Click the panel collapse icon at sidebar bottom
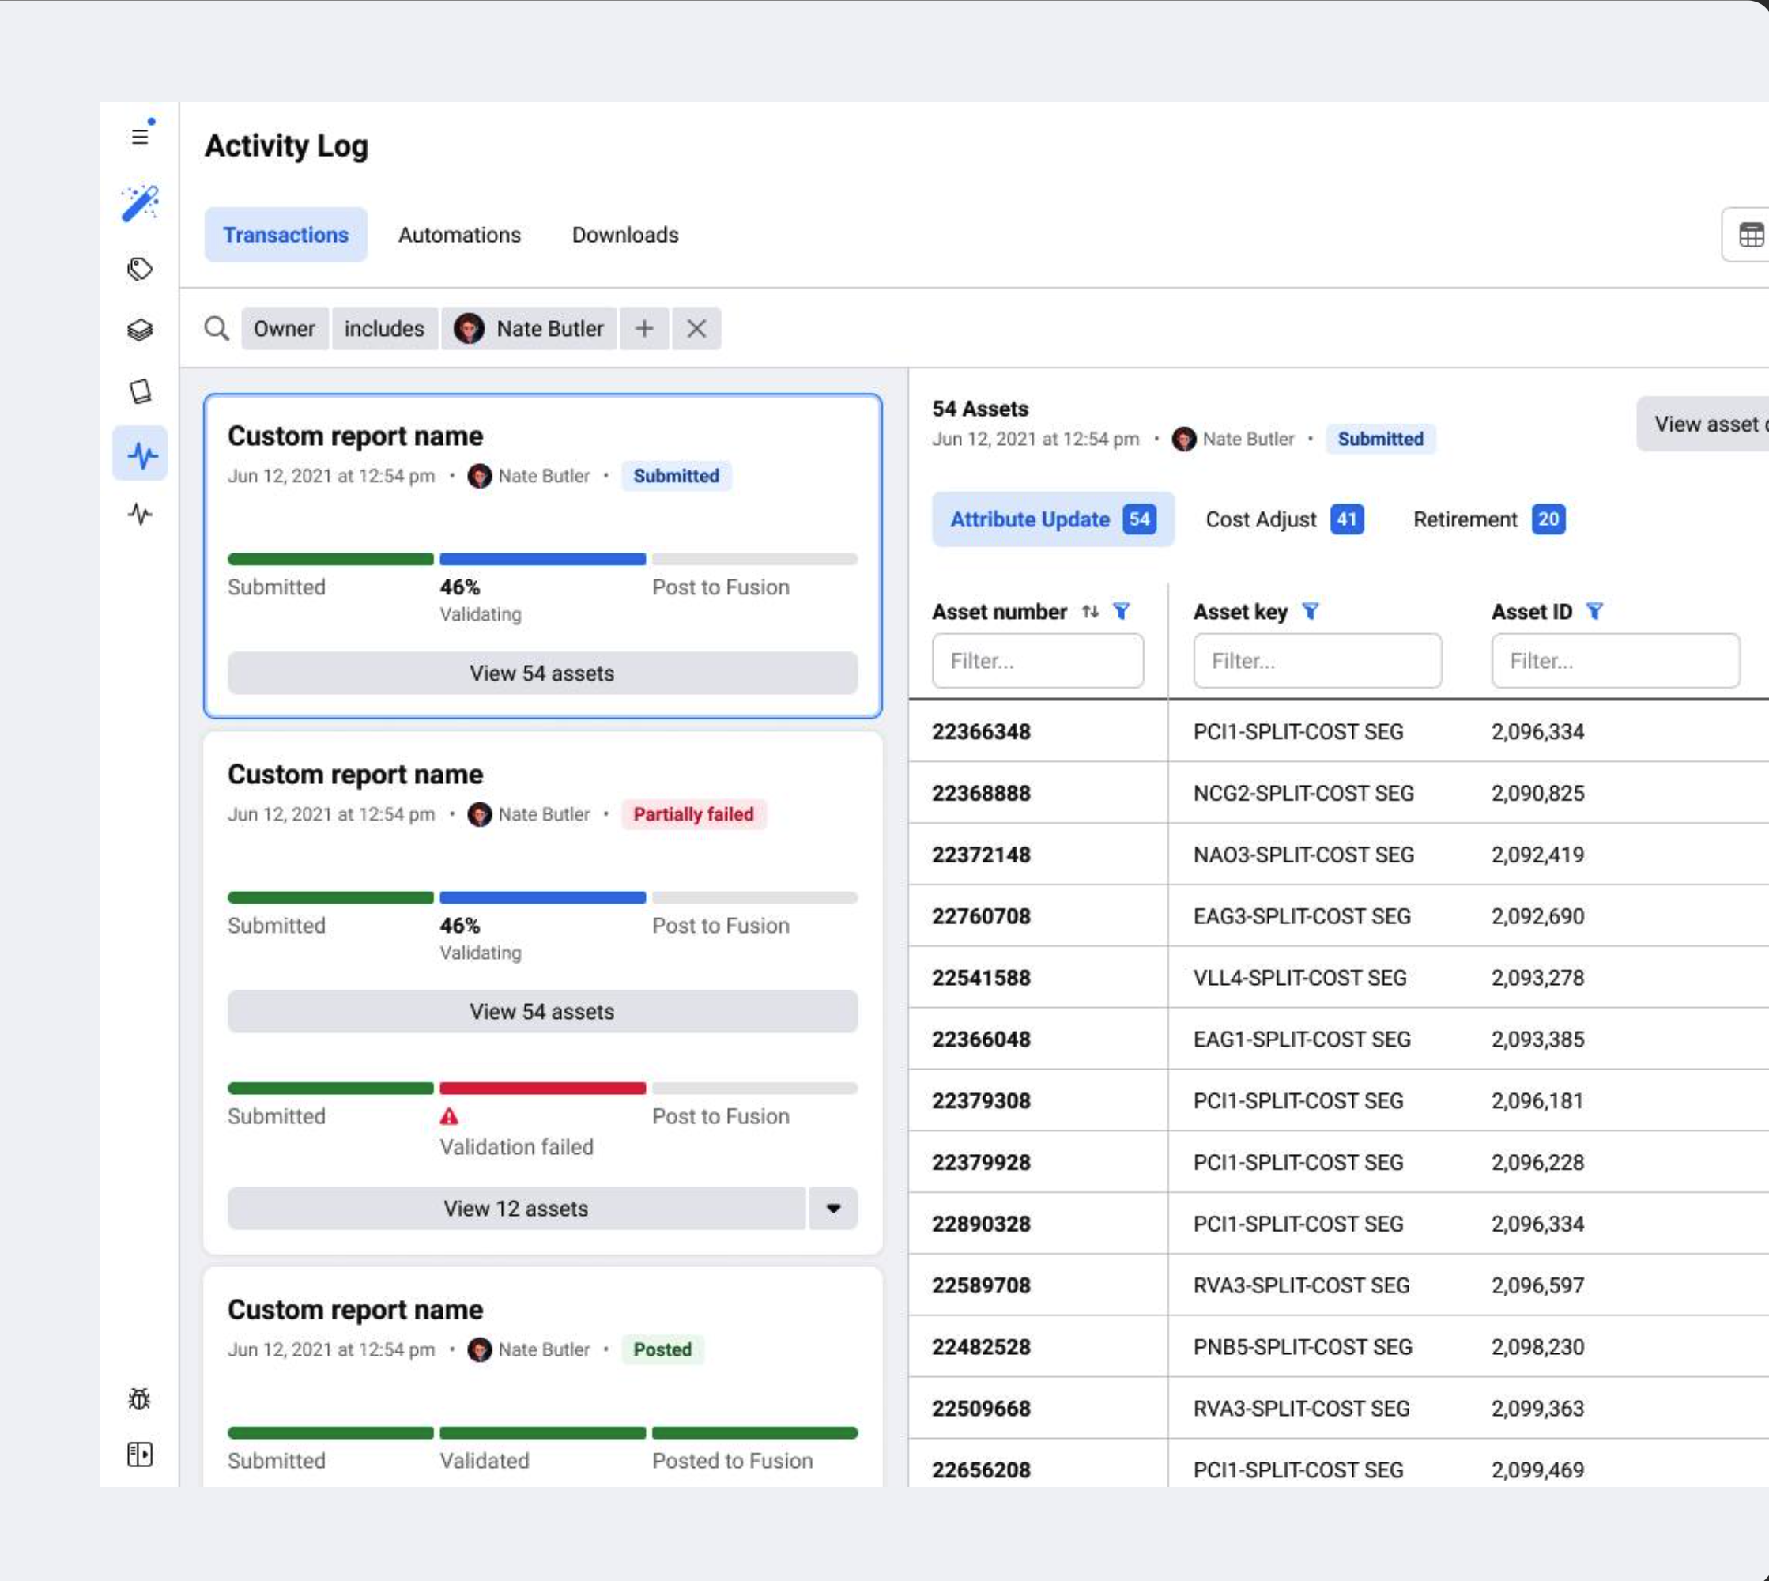 139,1455
